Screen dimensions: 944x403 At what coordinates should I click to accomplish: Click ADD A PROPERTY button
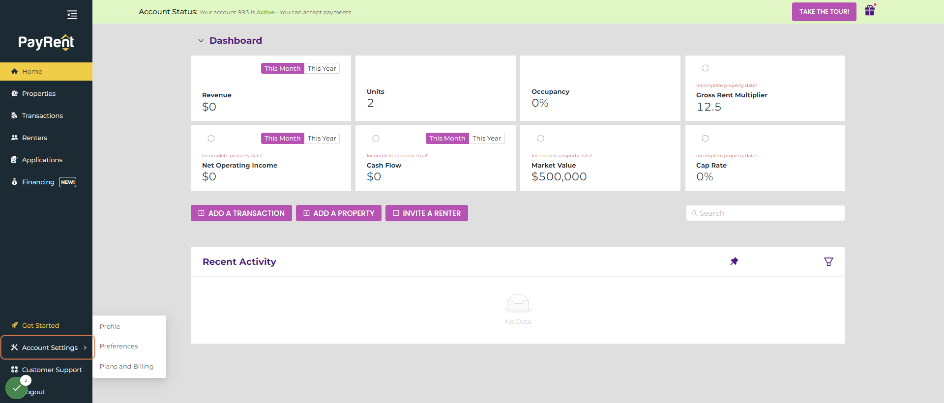click(339, 213)
